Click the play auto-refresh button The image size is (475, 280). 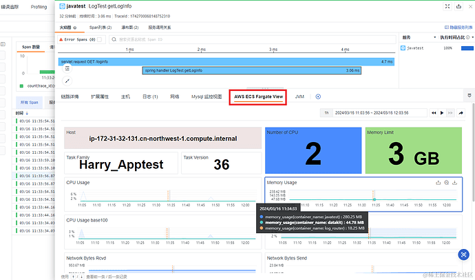[x=442, y=113]
